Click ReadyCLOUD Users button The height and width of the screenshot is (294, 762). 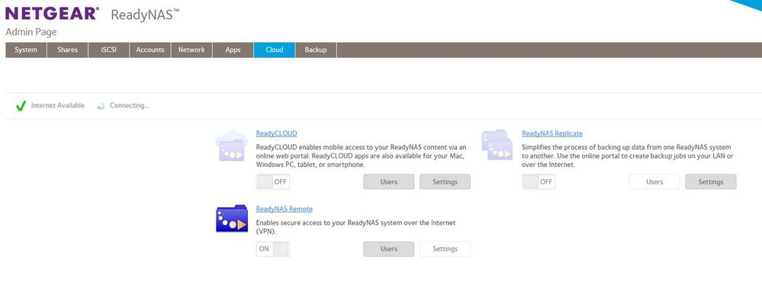(389, 182)
